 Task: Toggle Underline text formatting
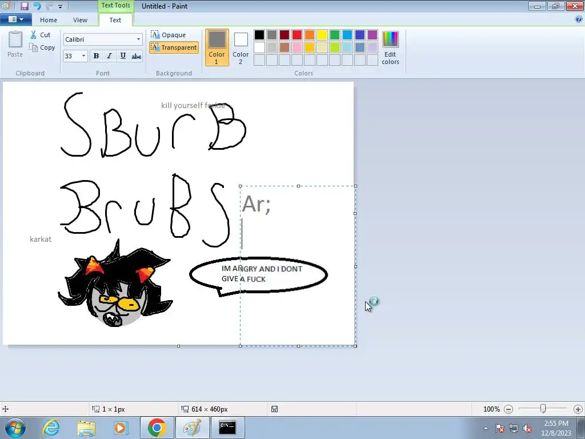click(123, 56)
